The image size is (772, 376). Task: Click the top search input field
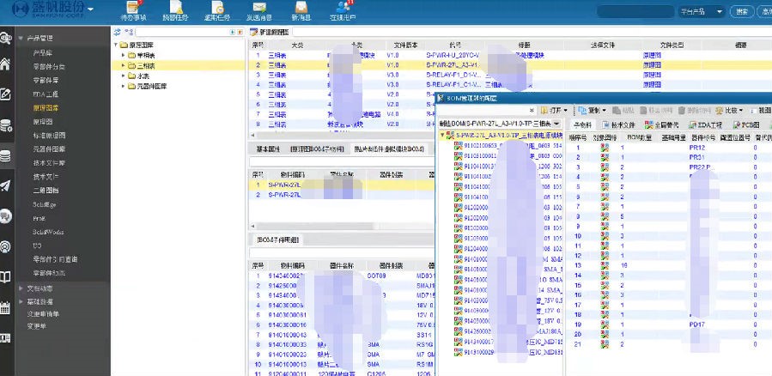[x=640, y=12]
